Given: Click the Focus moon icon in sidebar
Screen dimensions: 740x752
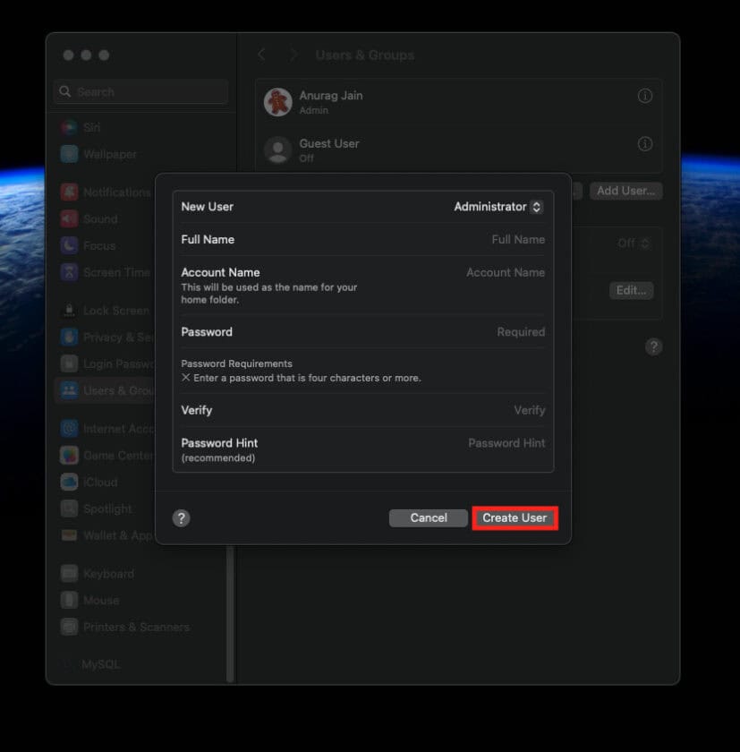Looking at the screenshot, I should click(x=69, y=245).
